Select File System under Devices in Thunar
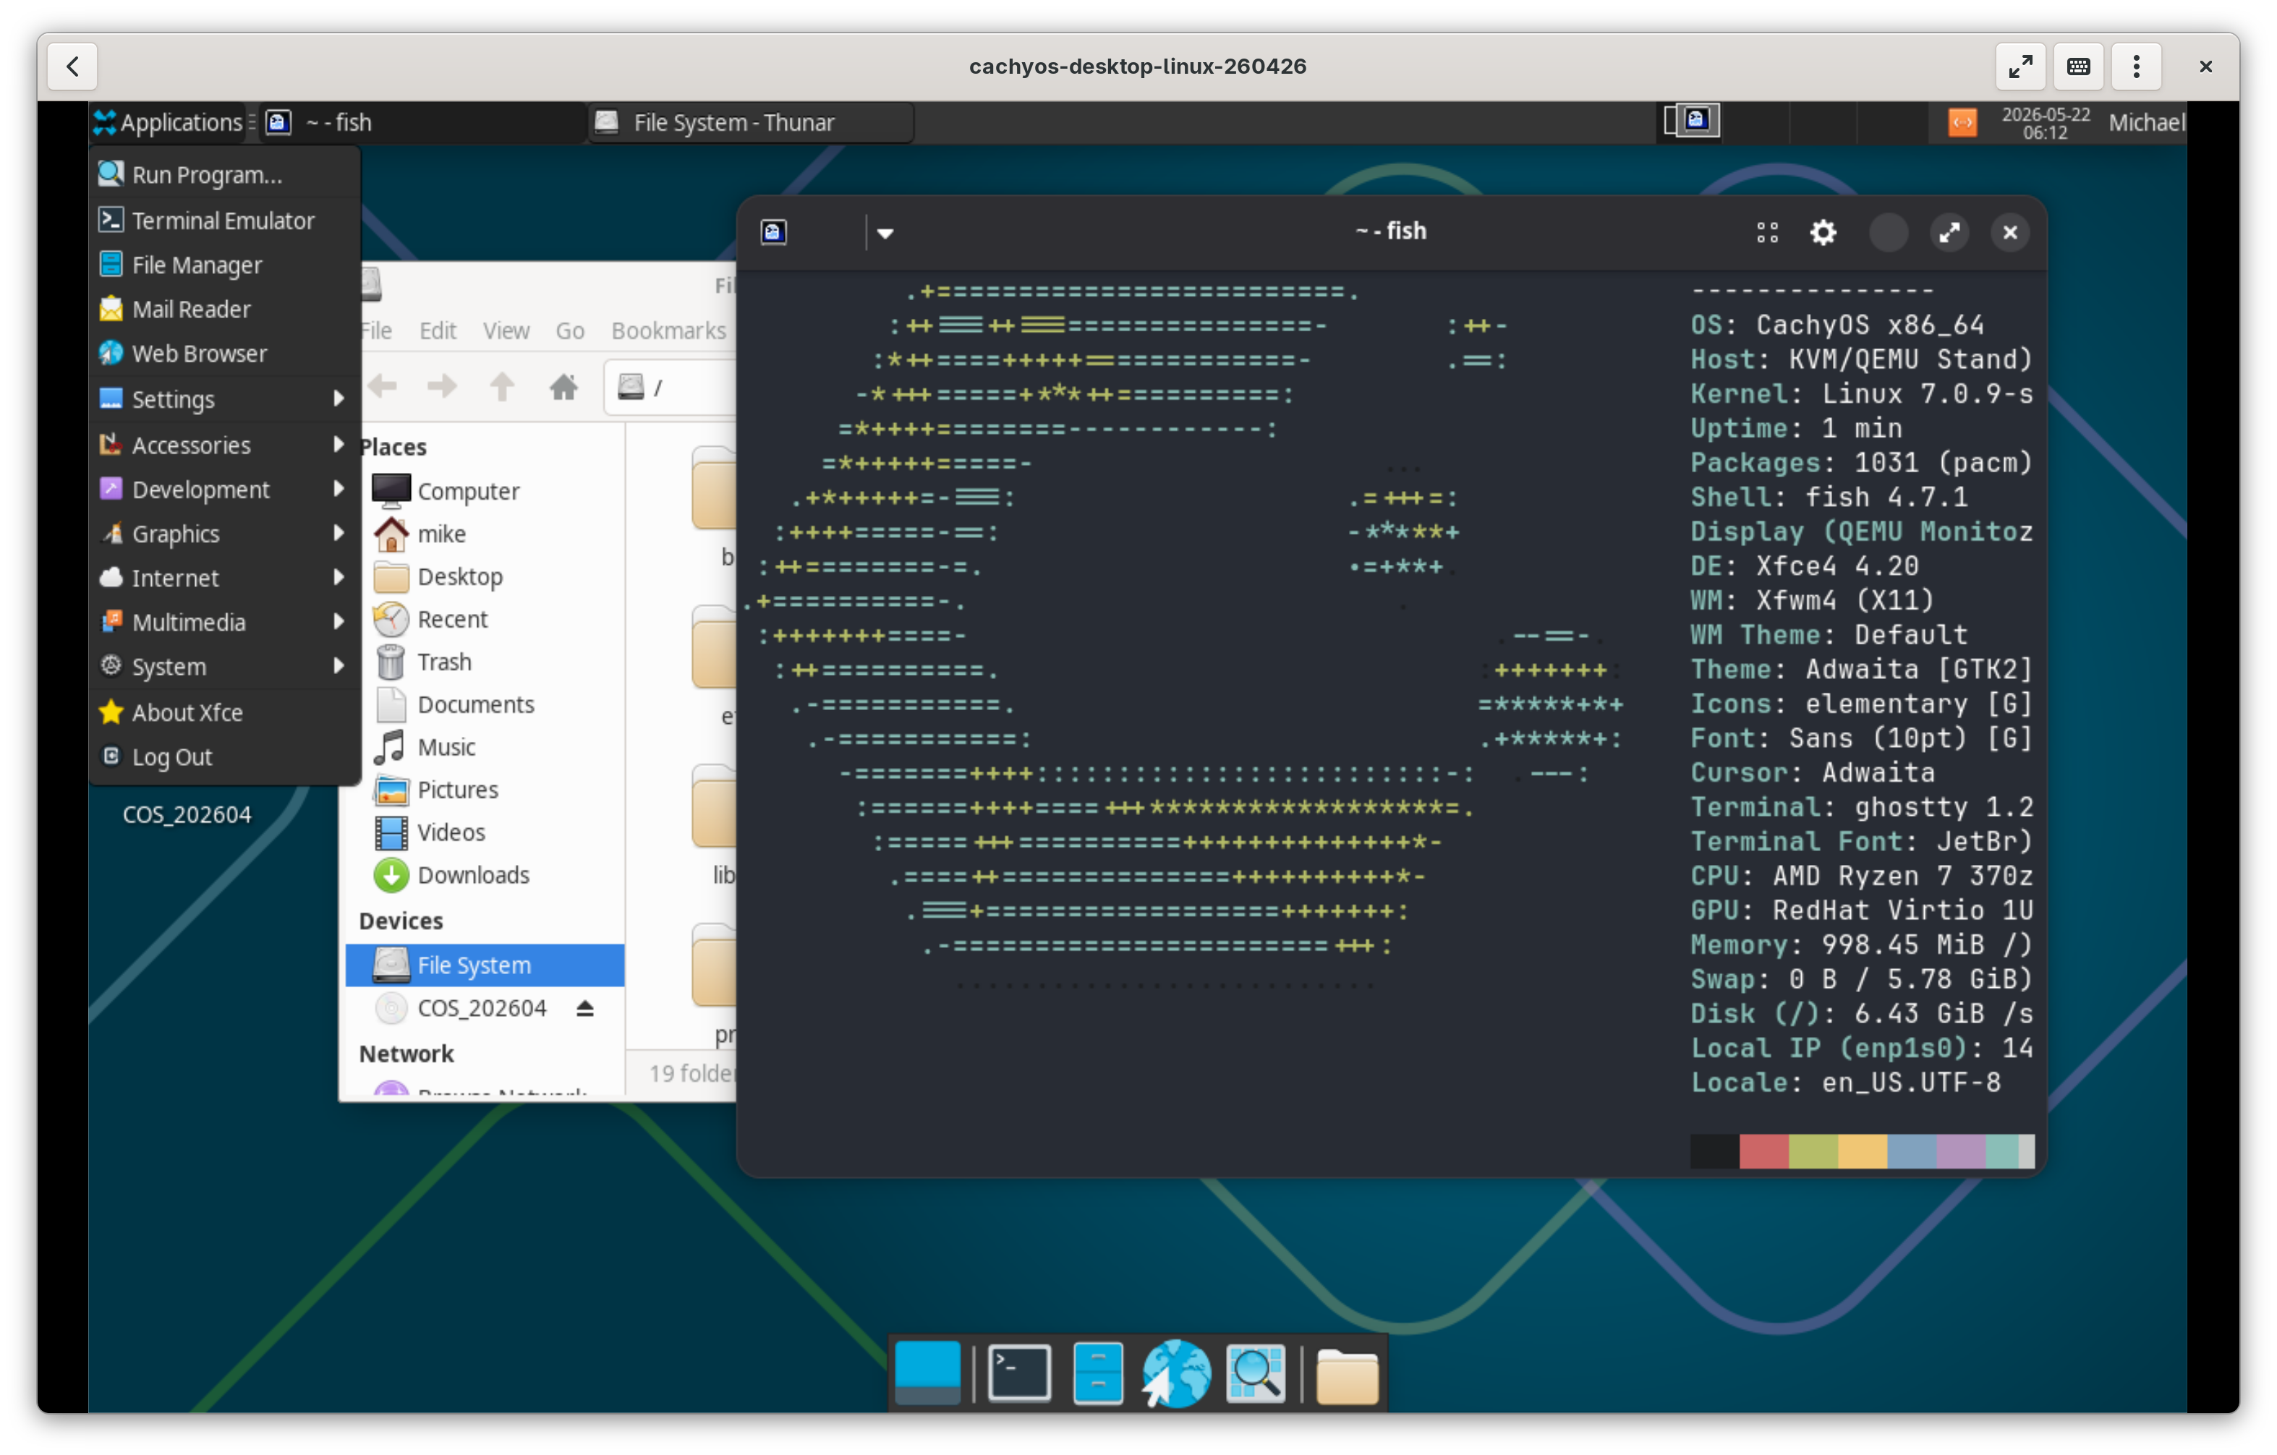The image size is (2277, 1455). click(x=484, y=964)
